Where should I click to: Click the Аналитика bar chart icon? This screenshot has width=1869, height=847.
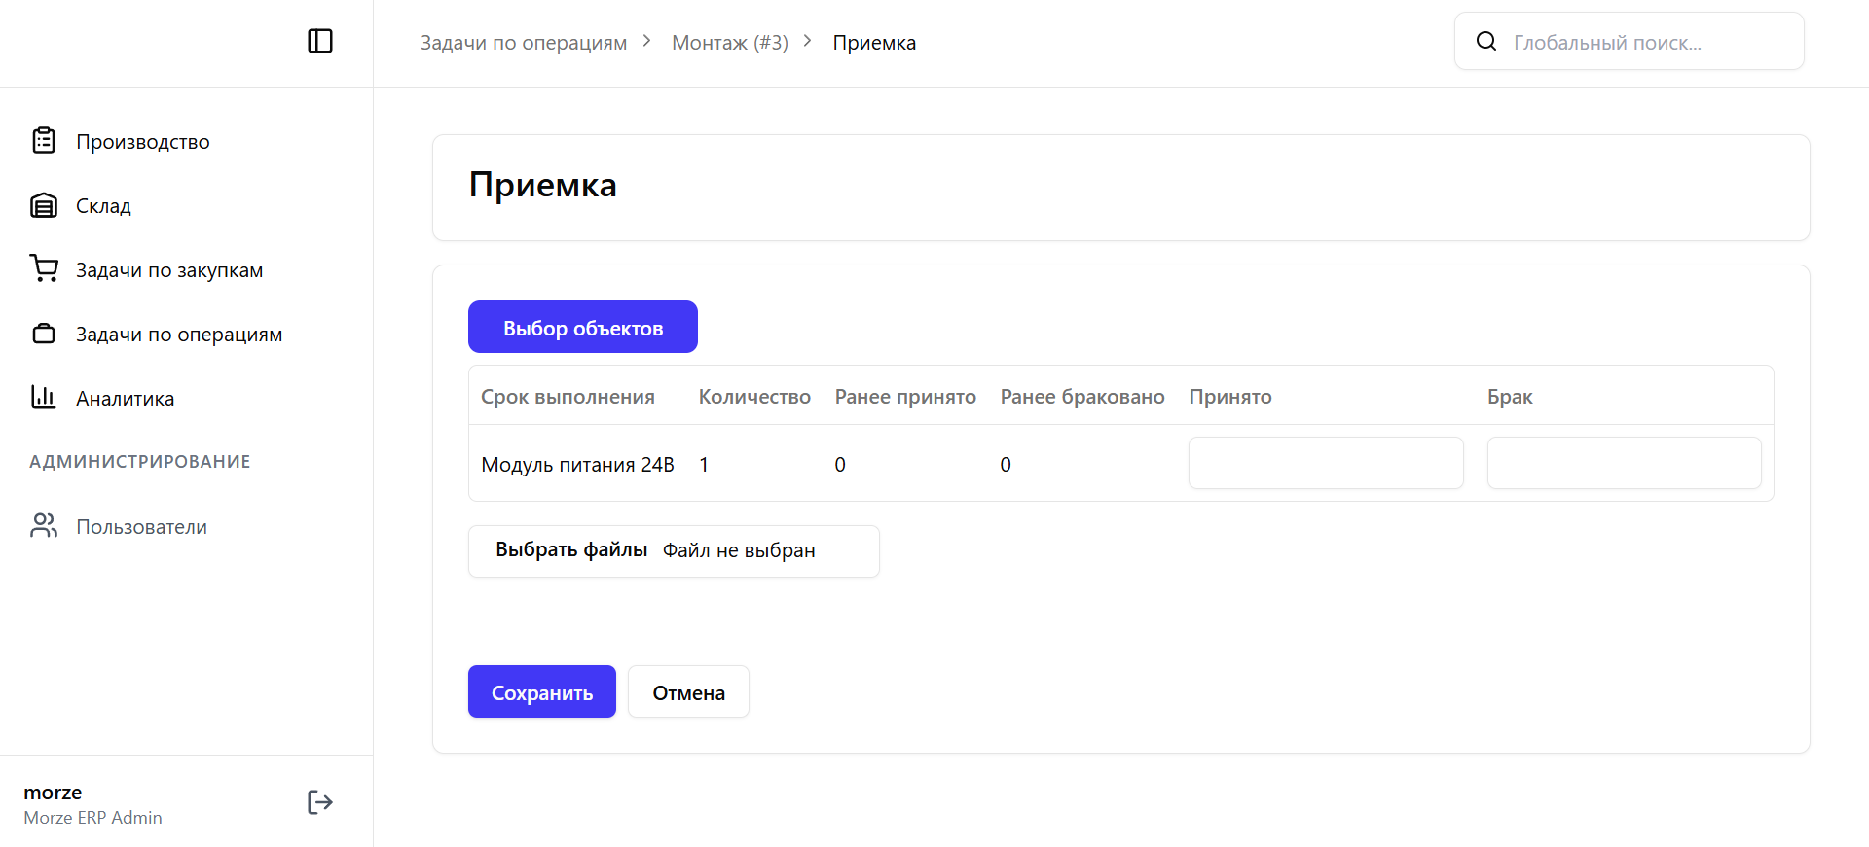(x=44, y=397)
